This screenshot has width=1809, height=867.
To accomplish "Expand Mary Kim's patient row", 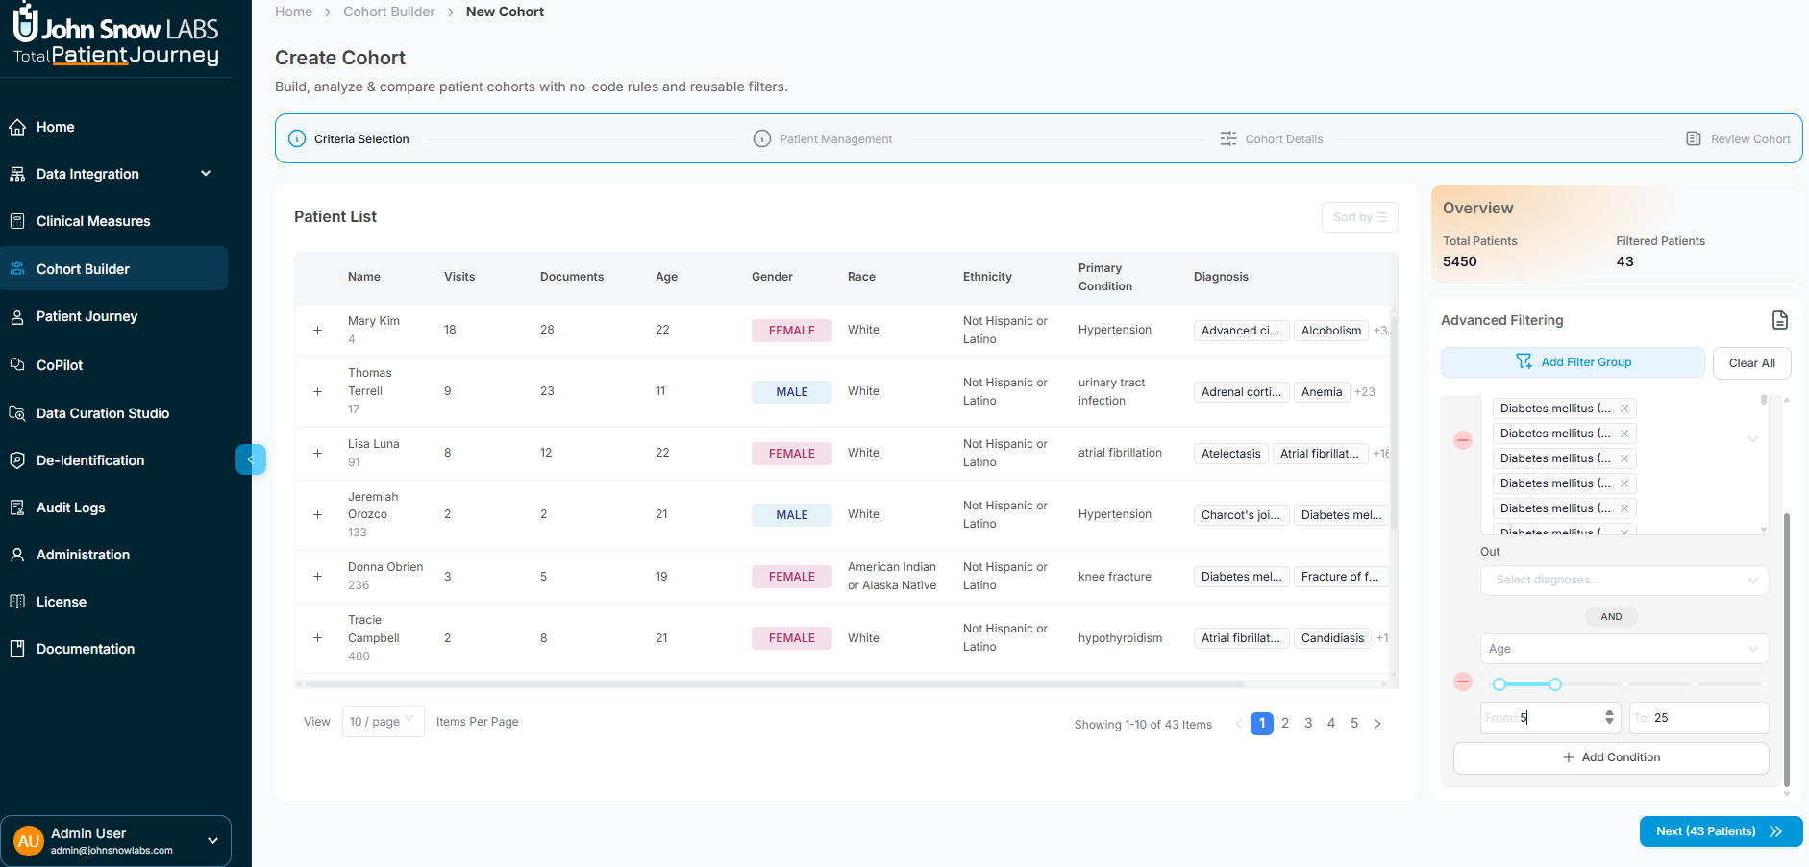I will click(x=317, y=331).
